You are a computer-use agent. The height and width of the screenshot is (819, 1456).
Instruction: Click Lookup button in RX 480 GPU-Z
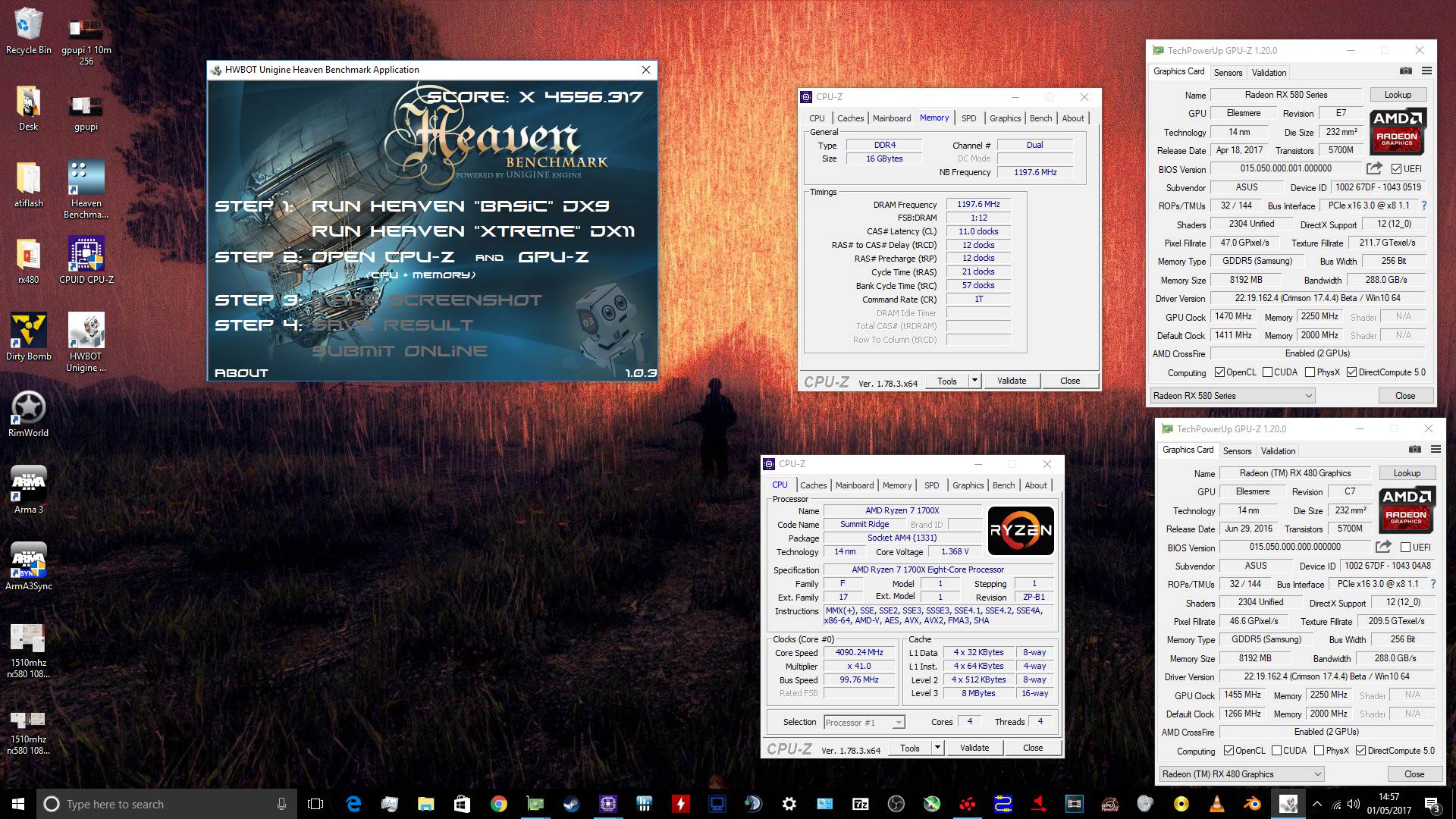(x=1407, y=473)
